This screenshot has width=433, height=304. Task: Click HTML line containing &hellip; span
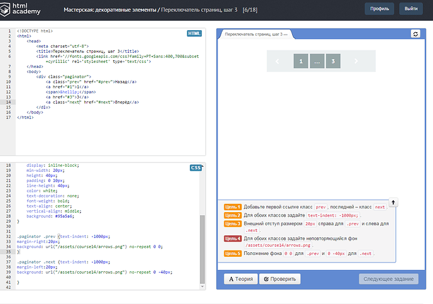tap(70, 92)
